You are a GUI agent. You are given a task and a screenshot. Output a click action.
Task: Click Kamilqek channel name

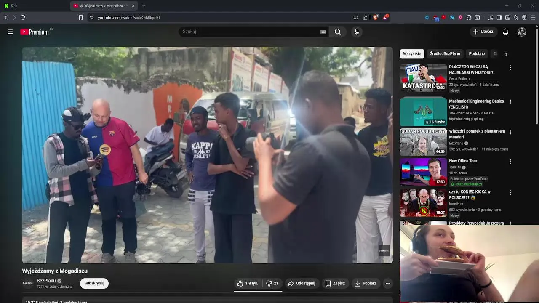pyautogui.click(x=456, y=204)
